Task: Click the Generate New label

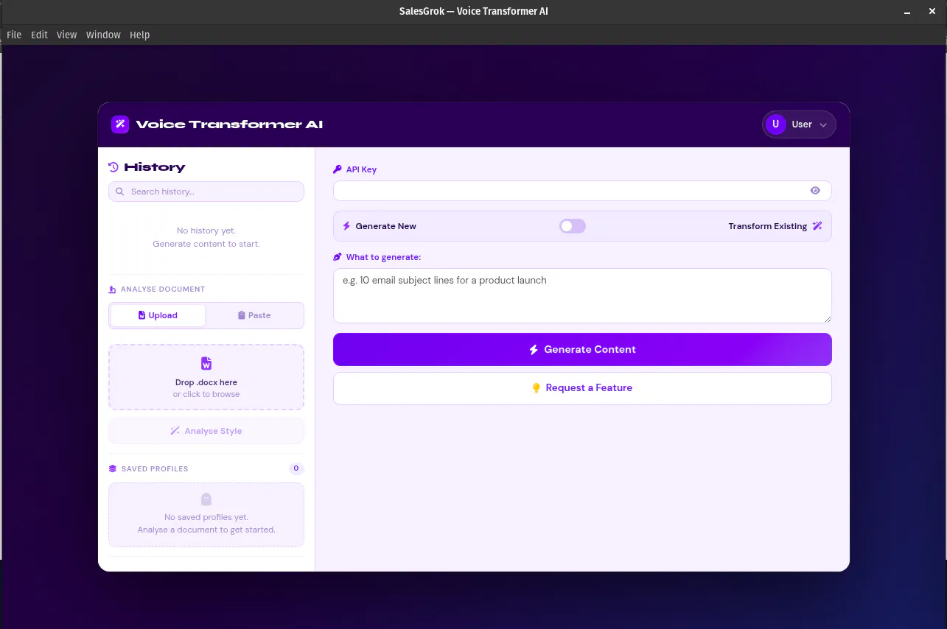Action: pyautogui.click(x=385, y=226)
